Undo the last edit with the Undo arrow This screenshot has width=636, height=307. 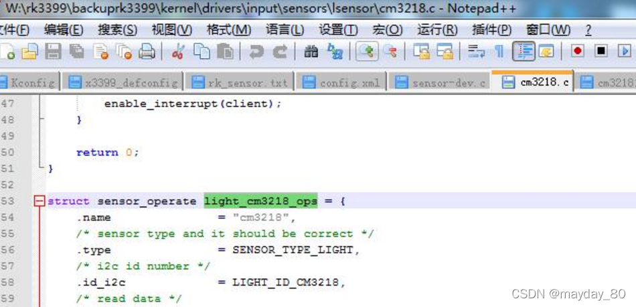point(256,52)
